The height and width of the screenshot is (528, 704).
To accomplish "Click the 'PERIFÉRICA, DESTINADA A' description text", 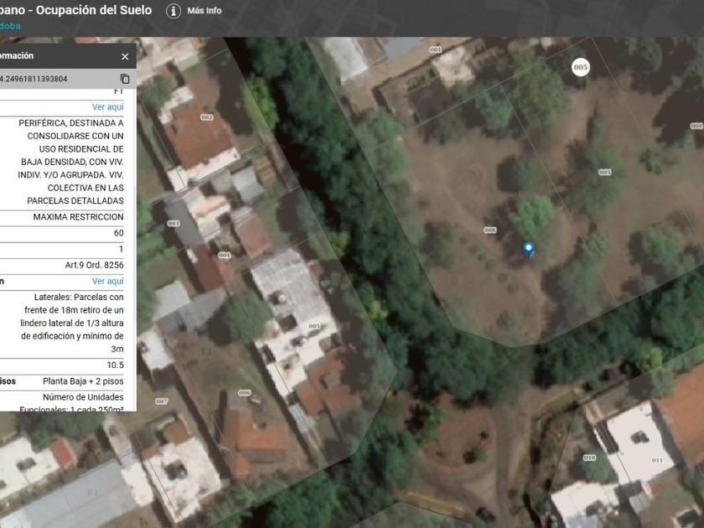I will pos(71,123).
